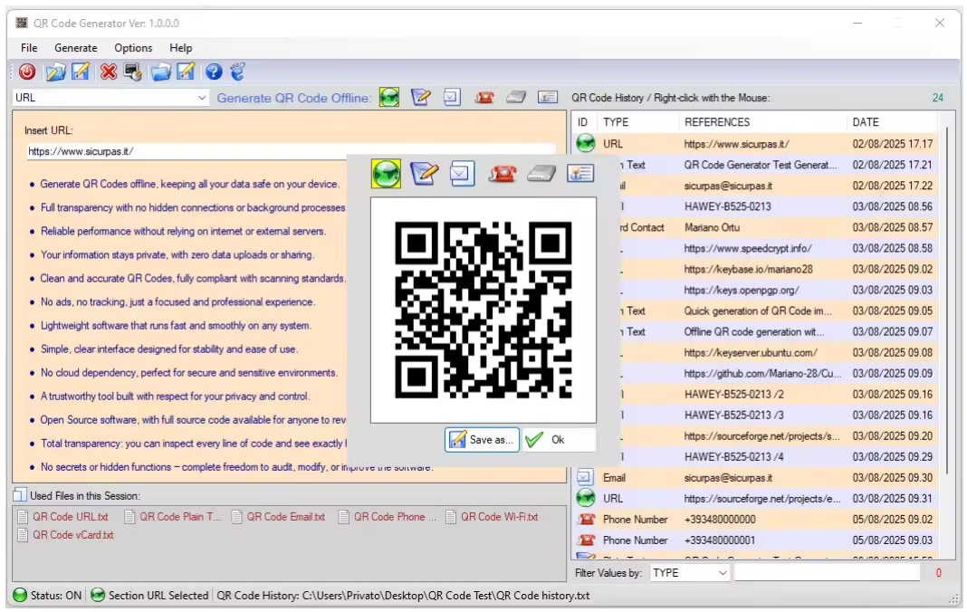Open the Options menu
This screenshot has width=967, height=612.
tap(133, 47)
